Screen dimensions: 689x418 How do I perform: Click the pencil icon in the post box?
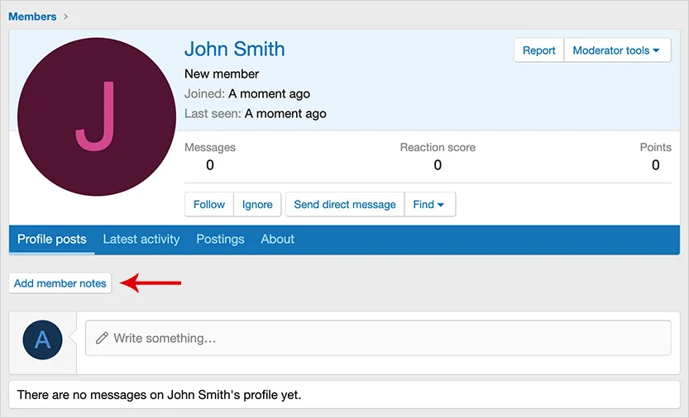(x=103, y=338)
